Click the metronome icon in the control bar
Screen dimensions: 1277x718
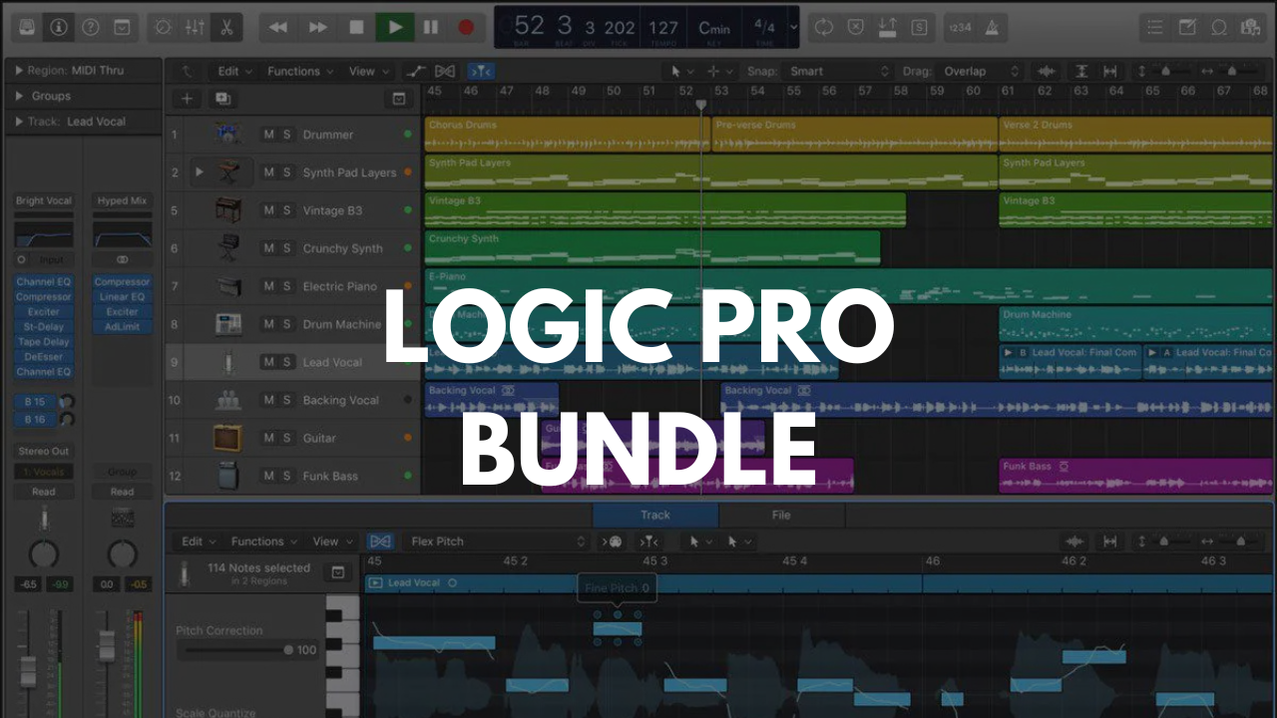pyautogui.click(x=992, y=27)
